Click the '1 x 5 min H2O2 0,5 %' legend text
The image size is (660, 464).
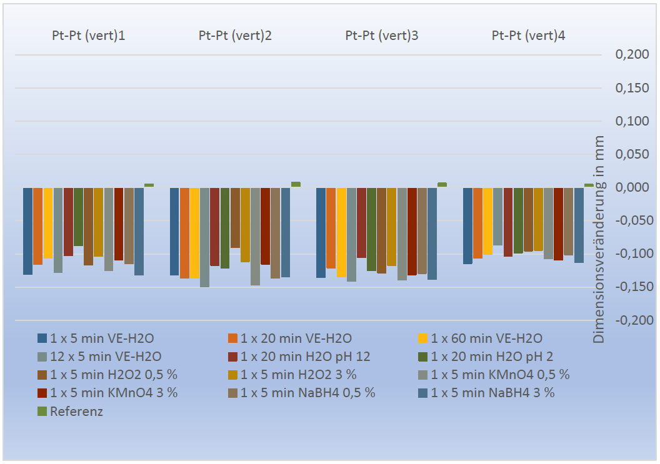coord(113,375)
